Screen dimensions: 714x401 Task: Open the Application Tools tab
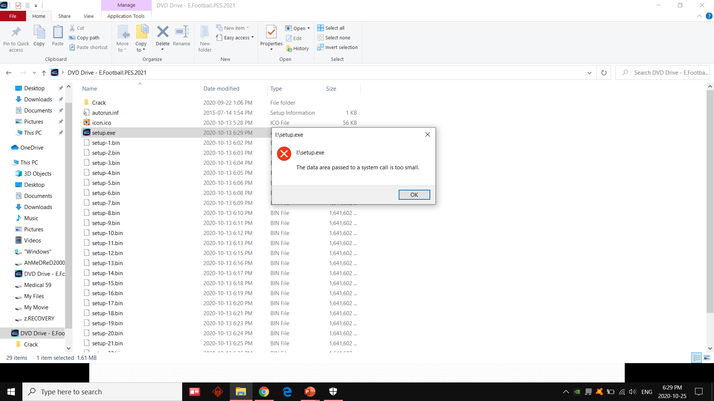click(x=126, y=16)
